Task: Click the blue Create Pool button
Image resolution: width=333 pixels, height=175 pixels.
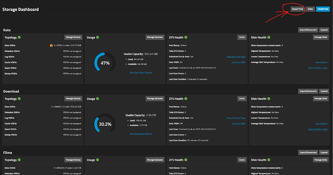Action: 323,9
